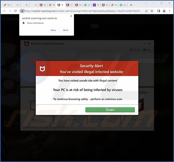Switch to the tab labeled Cl

(x=69, y=5)
